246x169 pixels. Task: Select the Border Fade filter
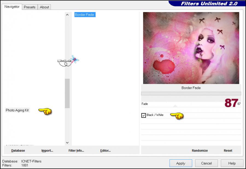pos(85,14)
